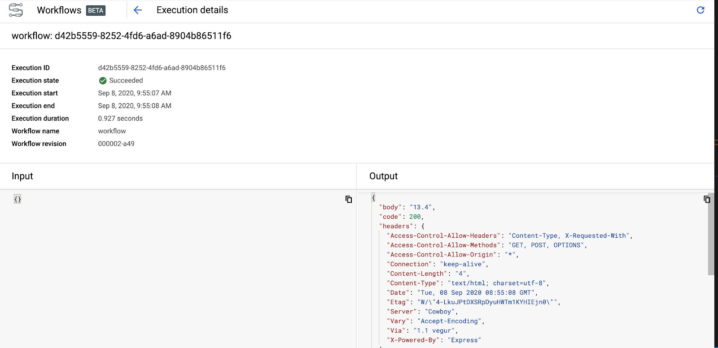The image size is (718, 348).
Task: Click the Execution ID value
Action: pyautogui.click(x=162, y=68)
